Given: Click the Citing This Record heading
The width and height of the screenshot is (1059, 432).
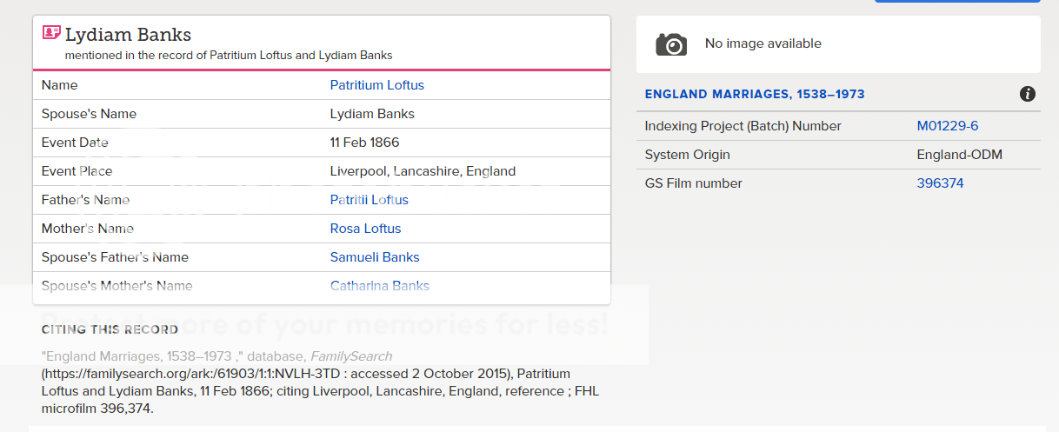Looking at the screenshot, I should click(110, 330).
